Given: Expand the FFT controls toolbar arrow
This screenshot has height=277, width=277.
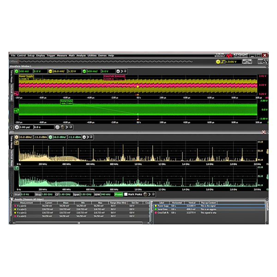Looking at the screenshot, I should (x=150, y=194).
